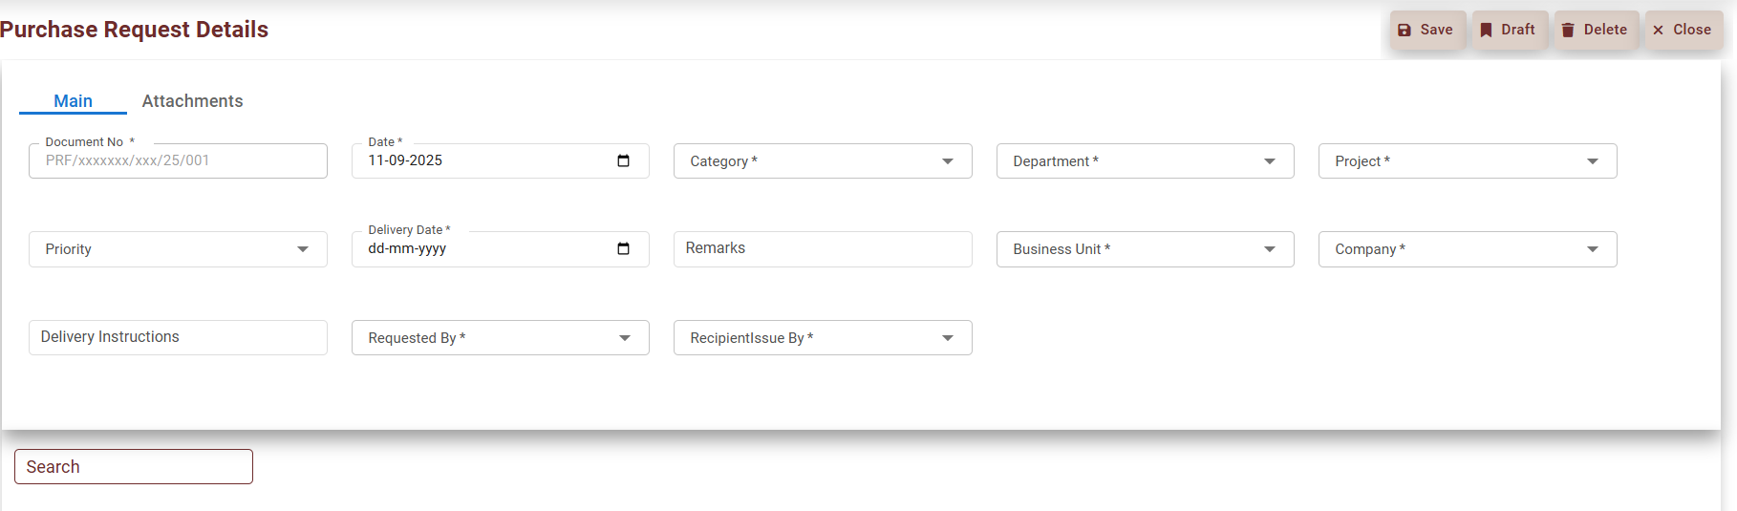
Task: Select the Main tab
Action: pyautogui.click(x=73, y=101)
